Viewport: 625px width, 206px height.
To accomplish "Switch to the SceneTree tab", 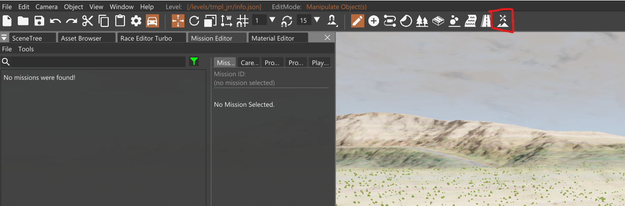I will pyautogui.click(x=32, y=38).
